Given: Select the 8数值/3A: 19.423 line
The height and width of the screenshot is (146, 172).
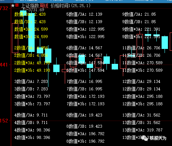Looking at the screenshot, I should click(85, 115).
